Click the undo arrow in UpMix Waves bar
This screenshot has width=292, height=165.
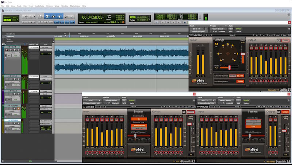(x=204, y=35)
